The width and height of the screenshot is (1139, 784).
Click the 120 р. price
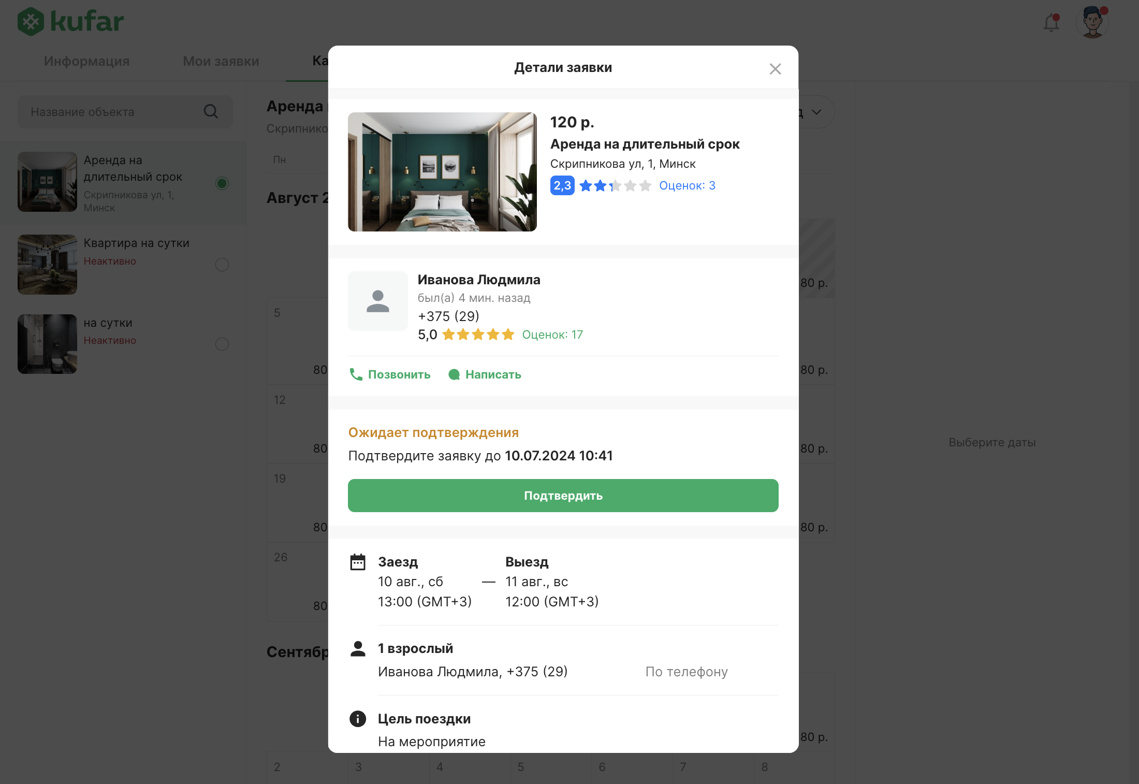coord(572,122)
